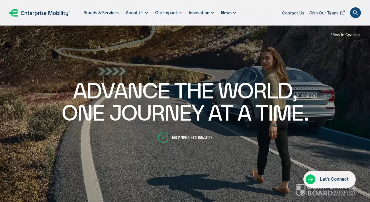Expand the Our Impact chevron
Screen dimensions: 370x202
[x=180, y=13]
